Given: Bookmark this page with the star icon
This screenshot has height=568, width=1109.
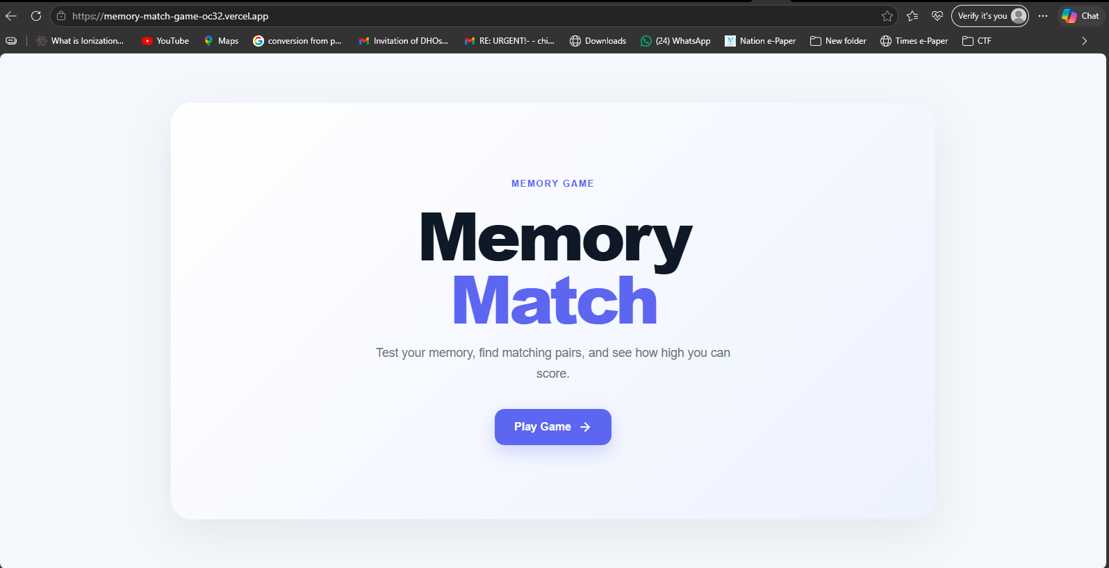Looking at the screenshot, I should [x=887, y=16].
